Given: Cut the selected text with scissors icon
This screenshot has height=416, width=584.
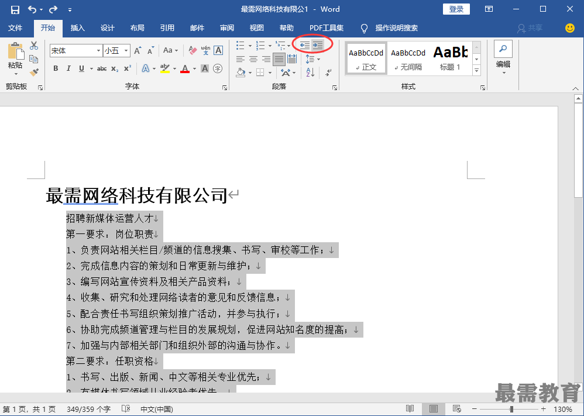Looking at the screenshot, I should coord(34,46).
